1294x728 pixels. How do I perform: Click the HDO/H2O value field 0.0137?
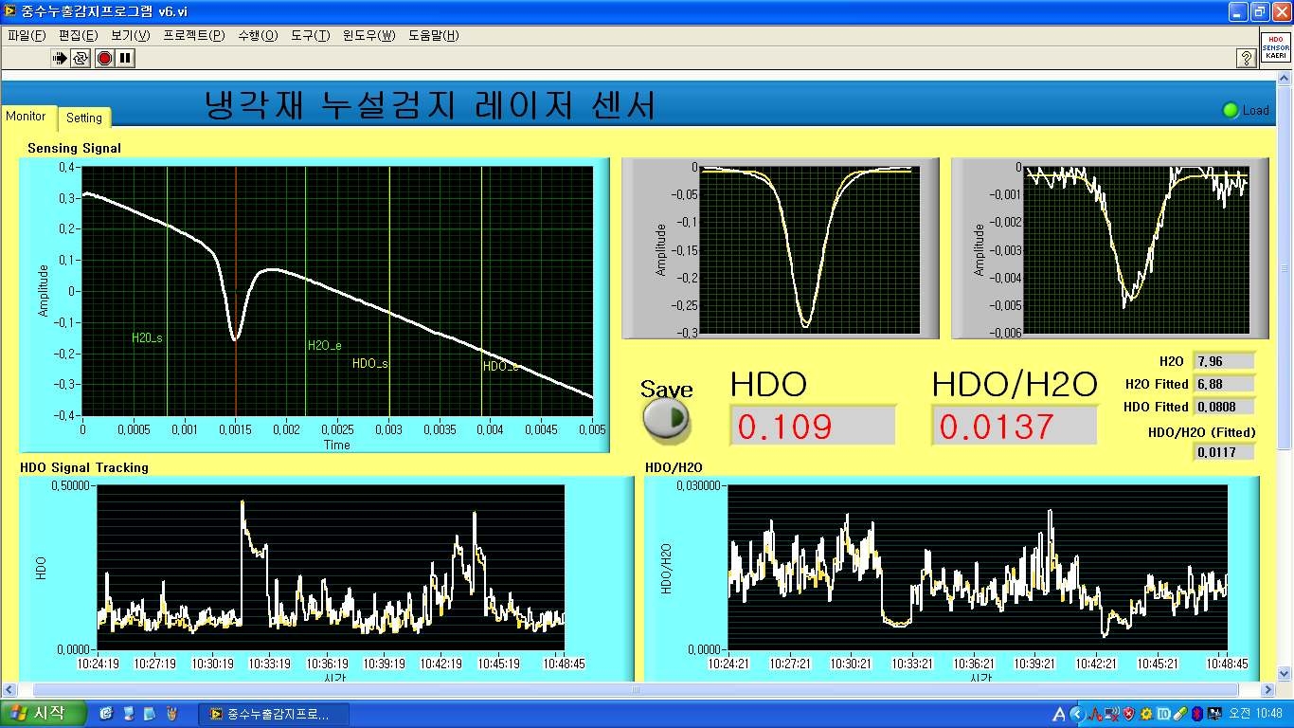1014,426
